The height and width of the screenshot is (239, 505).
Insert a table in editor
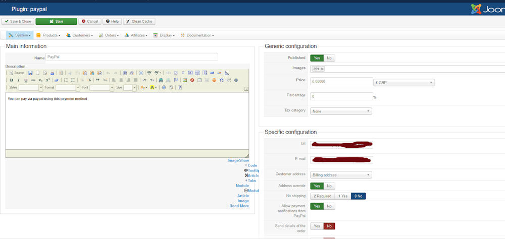coord(199,80)
